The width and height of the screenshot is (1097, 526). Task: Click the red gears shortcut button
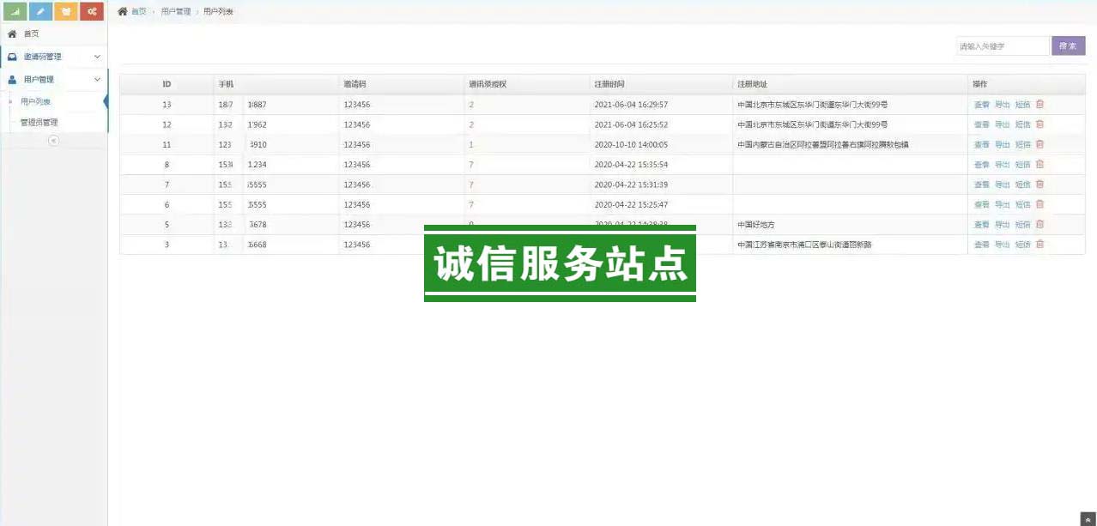click(92, 11)
